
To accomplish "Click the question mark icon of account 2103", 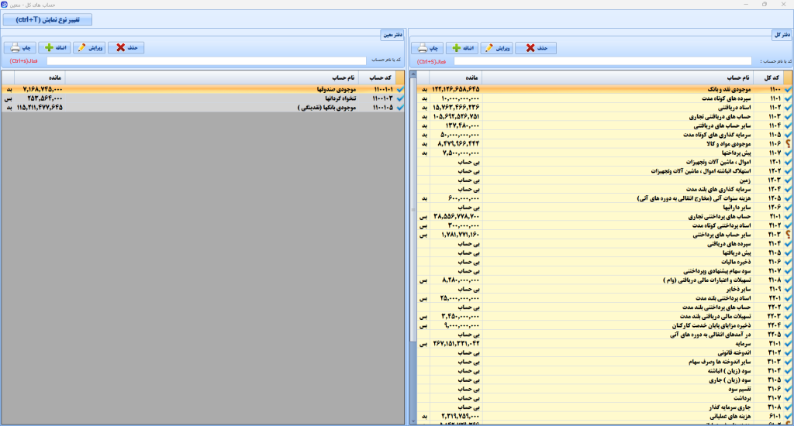I will [788, 235].
